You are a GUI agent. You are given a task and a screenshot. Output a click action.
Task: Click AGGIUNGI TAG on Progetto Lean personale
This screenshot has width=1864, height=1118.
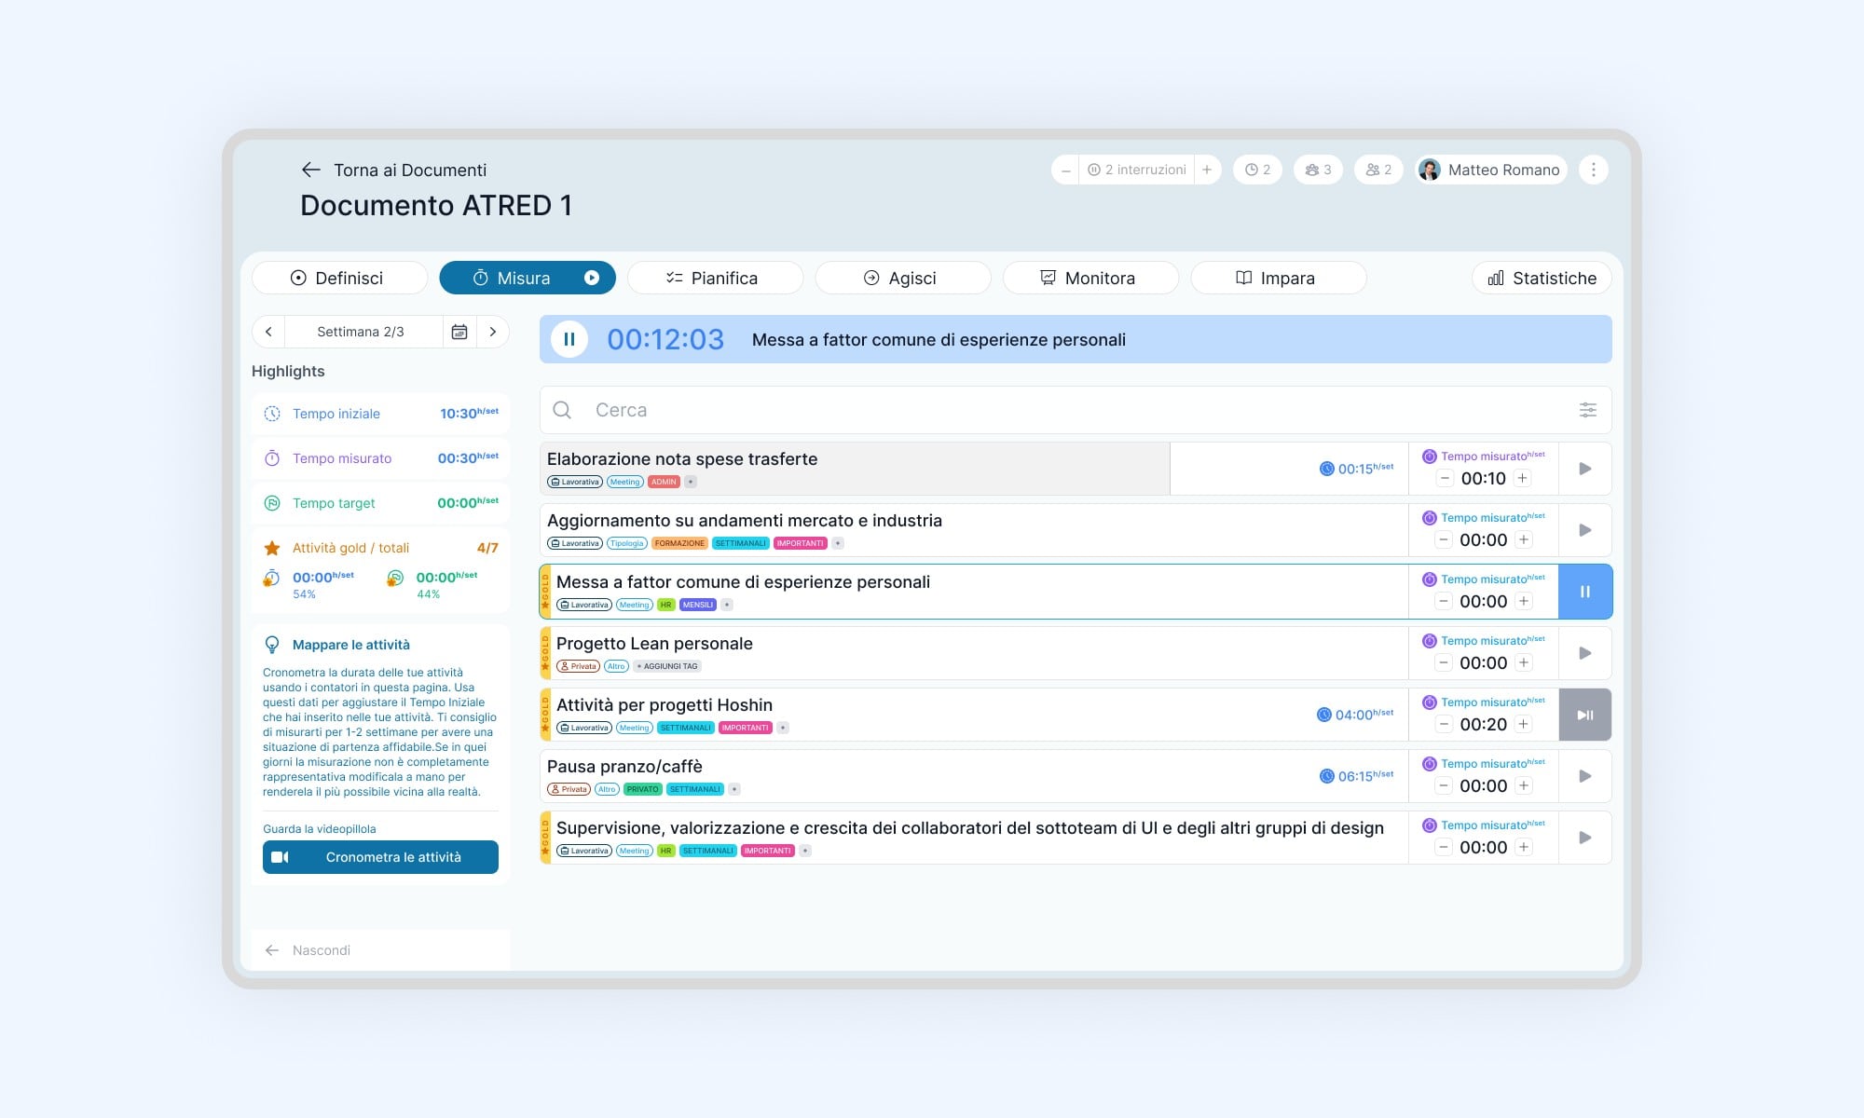point(667,666)
